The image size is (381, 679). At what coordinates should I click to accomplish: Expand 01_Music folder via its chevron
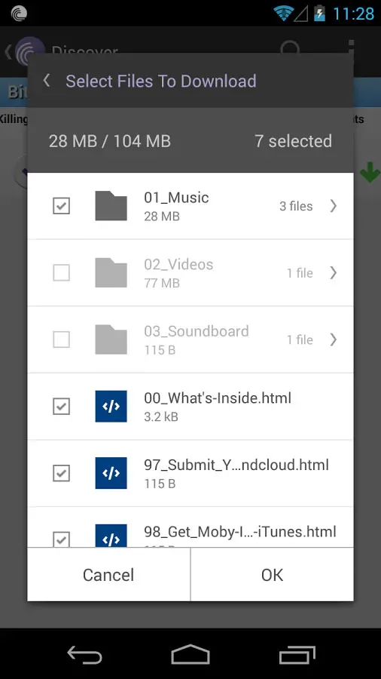click(x=333, y=206)
